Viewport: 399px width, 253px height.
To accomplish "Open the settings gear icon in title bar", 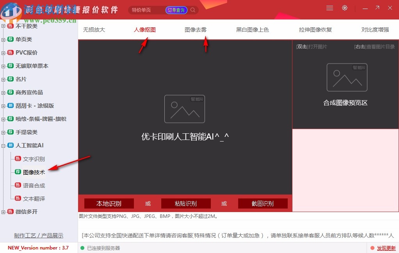I will [345, 8].
